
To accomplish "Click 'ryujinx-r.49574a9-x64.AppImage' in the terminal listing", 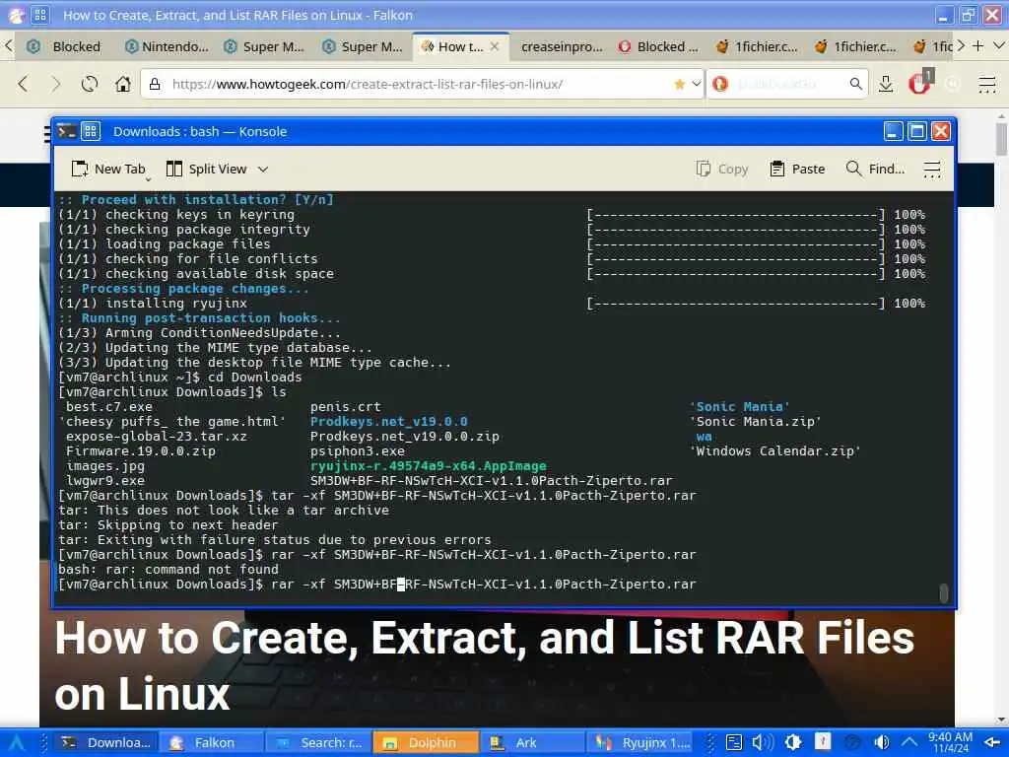I will [x=428, y=466].
